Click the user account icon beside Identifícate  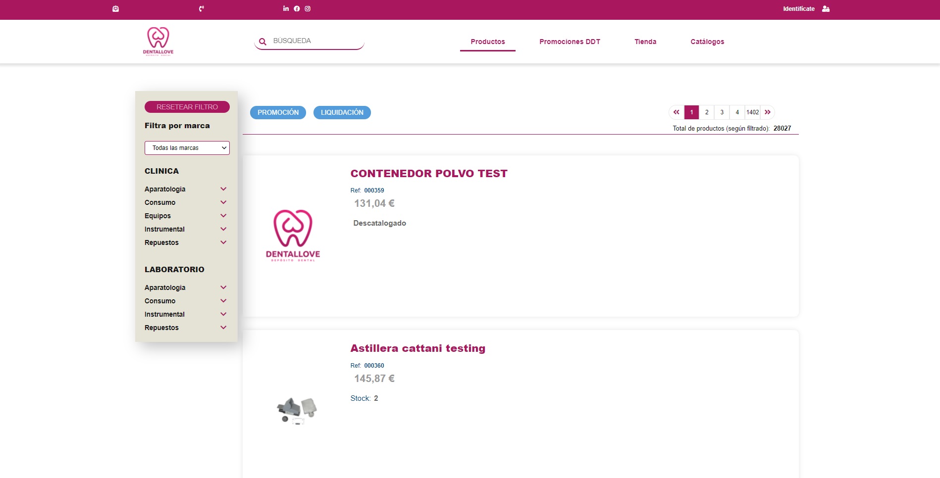826,9
